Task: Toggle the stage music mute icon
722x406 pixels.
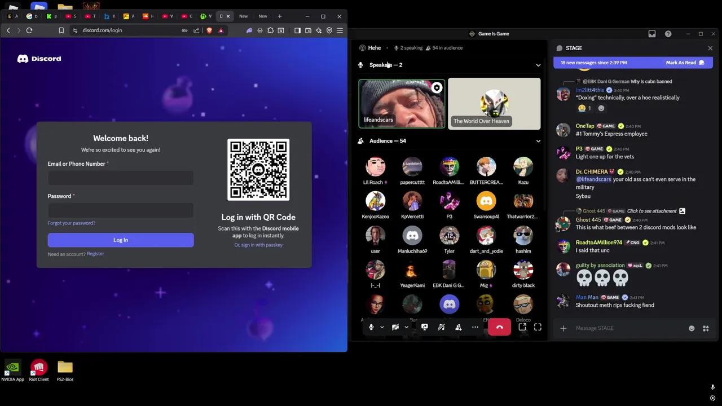Action: 441,327
